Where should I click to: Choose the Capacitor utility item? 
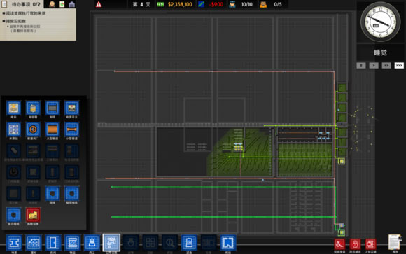(33, 108)
